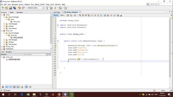Image resolution: width=173 pixels, height=97 pixels.
Task: Expand the Arrays_Test project node
Action: coord(2,47)
